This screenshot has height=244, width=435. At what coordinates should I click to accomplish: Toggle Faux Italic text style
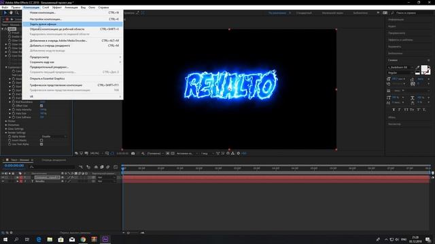(400, 110)
